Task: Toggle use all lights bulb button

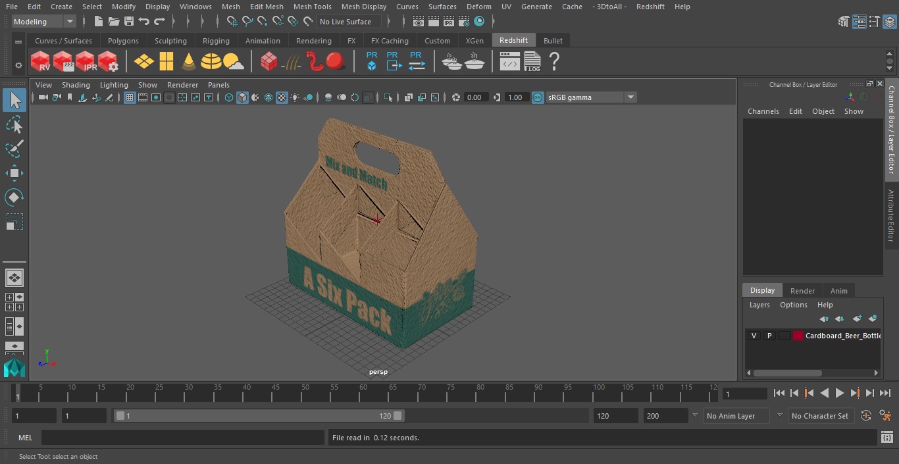Action: (x=295, y=97)
